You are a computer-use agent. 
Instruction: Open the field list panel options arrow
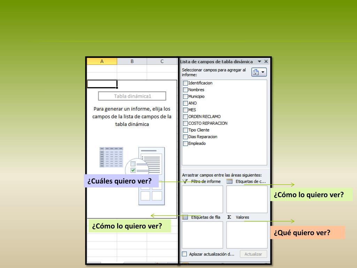(259, 61)
